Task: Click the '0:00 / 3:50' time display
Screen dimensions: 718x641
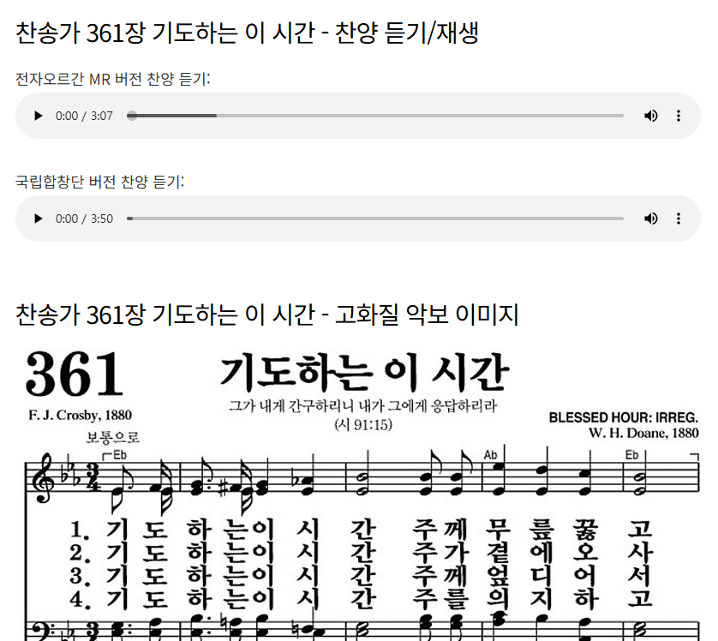Action: click(x=84, y=219)
